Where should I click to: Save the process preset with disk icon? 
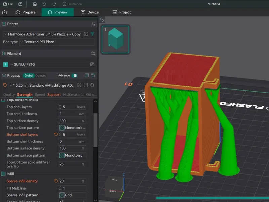tap(79, 85)
